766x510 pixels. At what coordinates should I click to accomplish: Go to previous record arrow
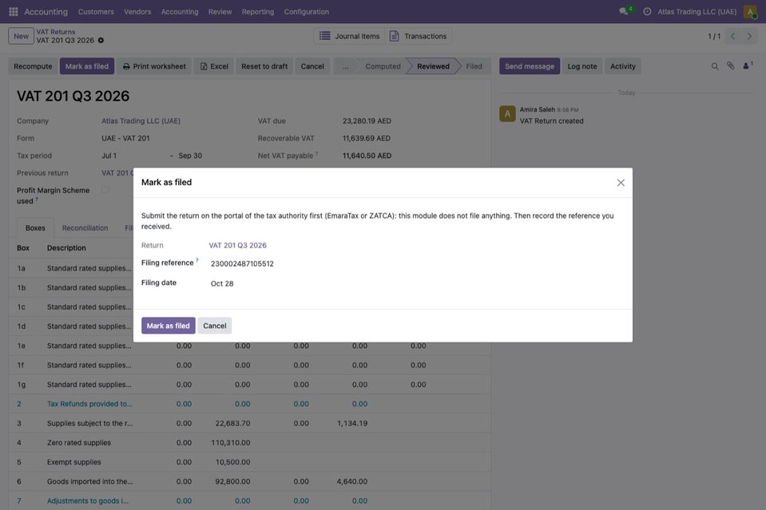(x=732, y=36)
